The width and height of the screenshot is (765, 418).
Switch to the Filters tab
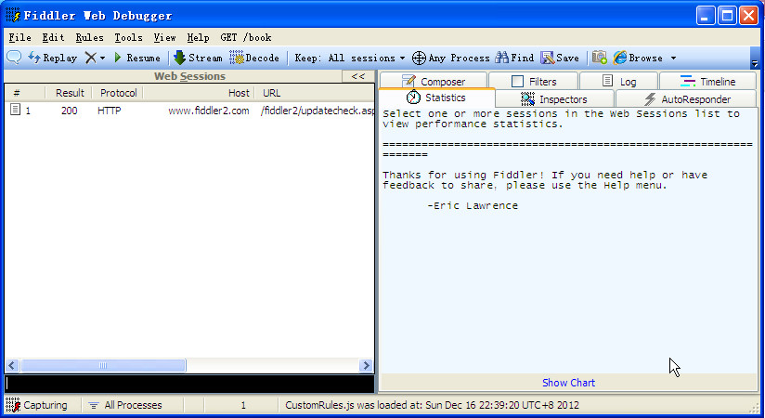(x=533, y=81)
